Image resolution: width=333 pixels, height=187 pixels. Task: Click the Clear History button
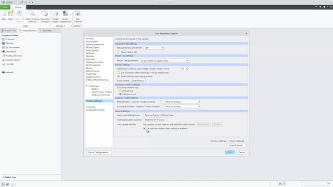[138, 81]
